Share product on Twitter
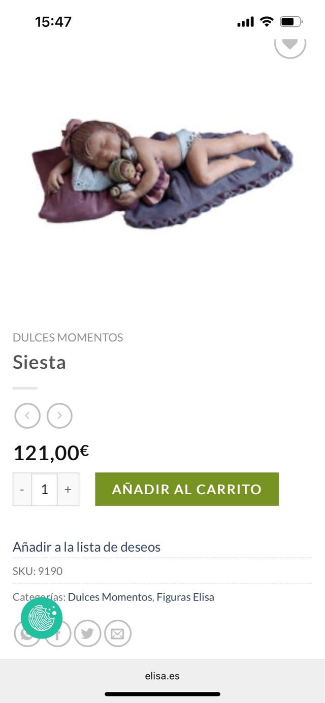 click(87, 633)
